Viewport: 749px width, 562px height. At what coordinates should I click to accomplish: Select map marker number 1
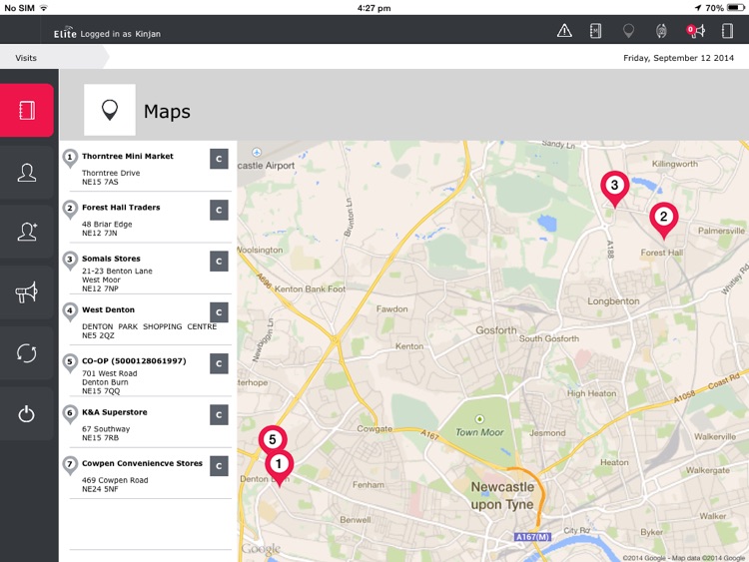279,467
